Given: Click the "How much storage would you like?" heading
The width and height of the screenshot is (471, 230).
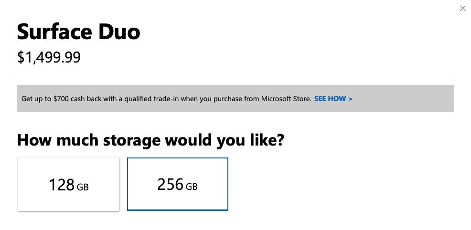Looking at the screenshot, I should (x=150, y=140).
